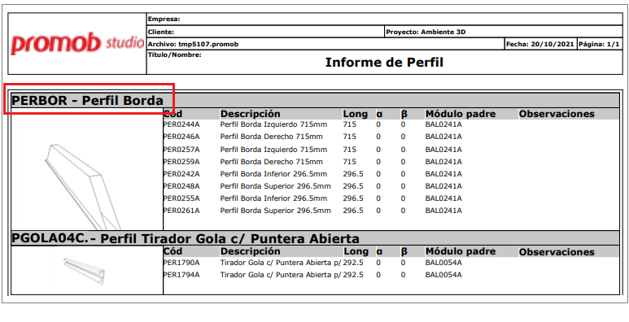Image resolution: width=629 pixels, height=322 pixels.
Task: Click 'Perfil Borda Izquierdo 715mm' in PER0257A row
Action: (273, 150)
